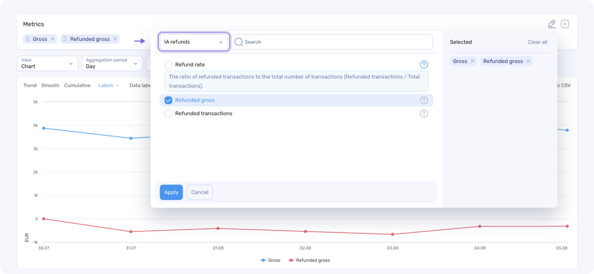Remove Refunded gross tag from Metrics bar
Screen dimensions: 594x274
point(115,39)
